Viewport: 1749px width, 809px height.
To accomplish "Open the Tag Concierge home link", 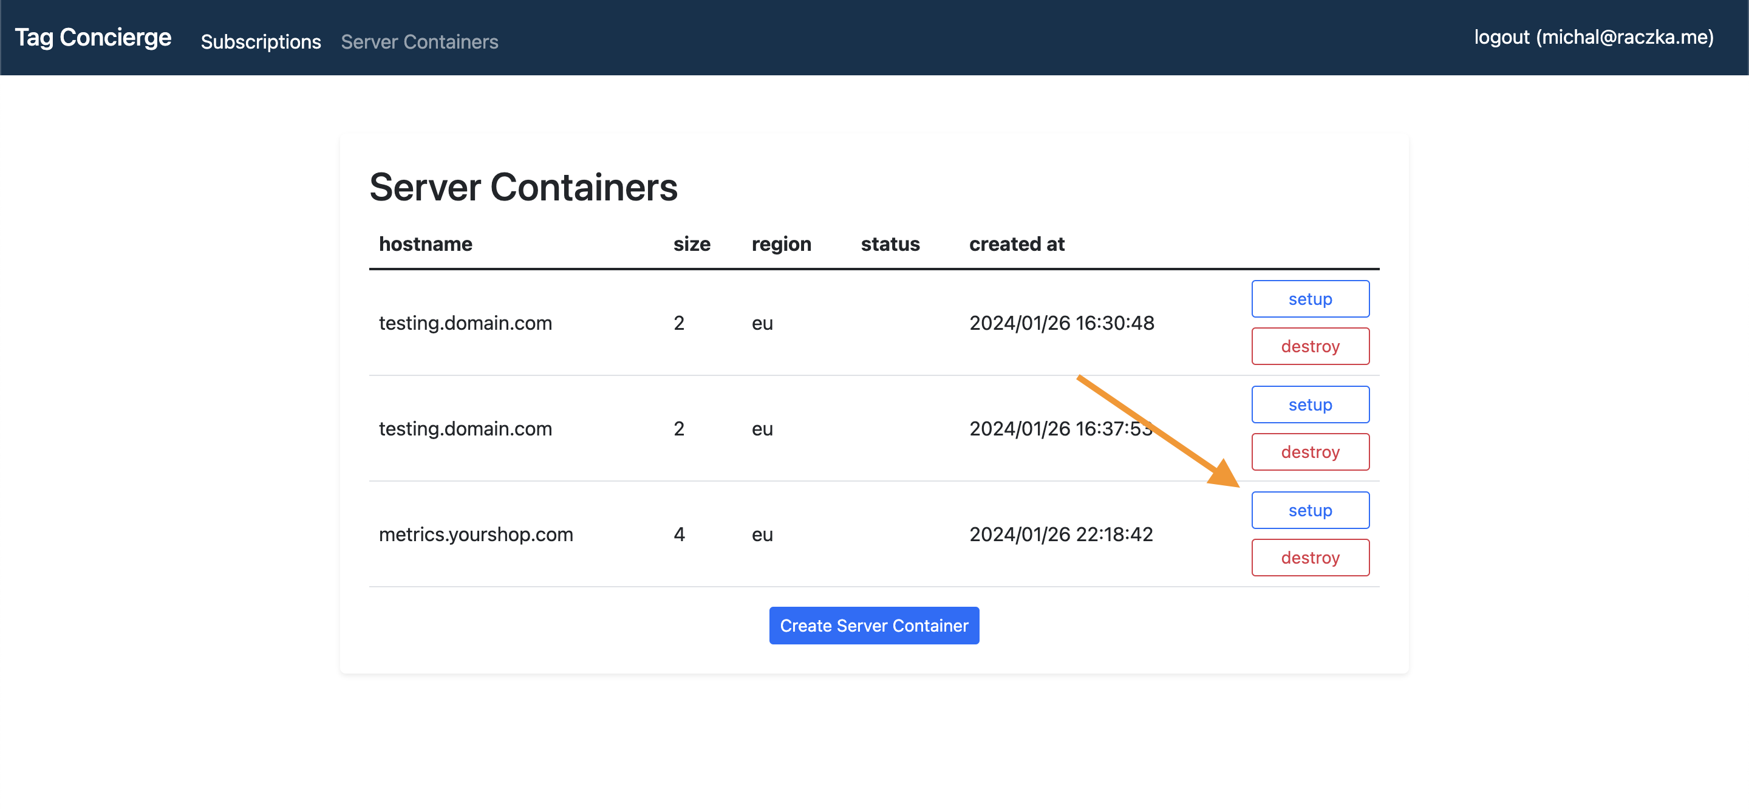I will click(x=93, y=38).
